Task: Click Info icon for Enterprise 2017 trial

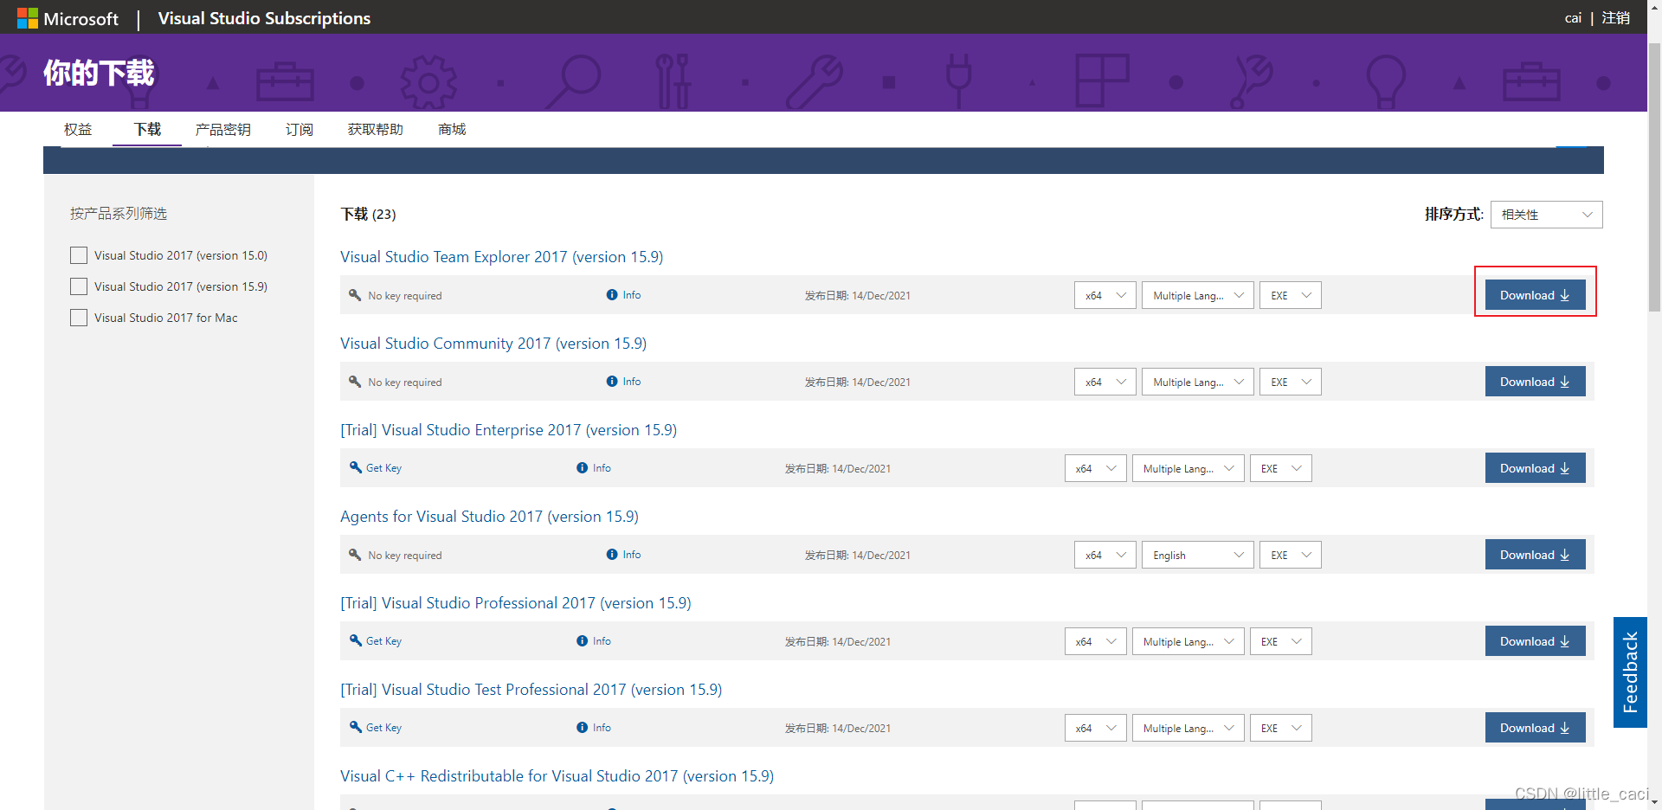Action: tap(583, 468)
